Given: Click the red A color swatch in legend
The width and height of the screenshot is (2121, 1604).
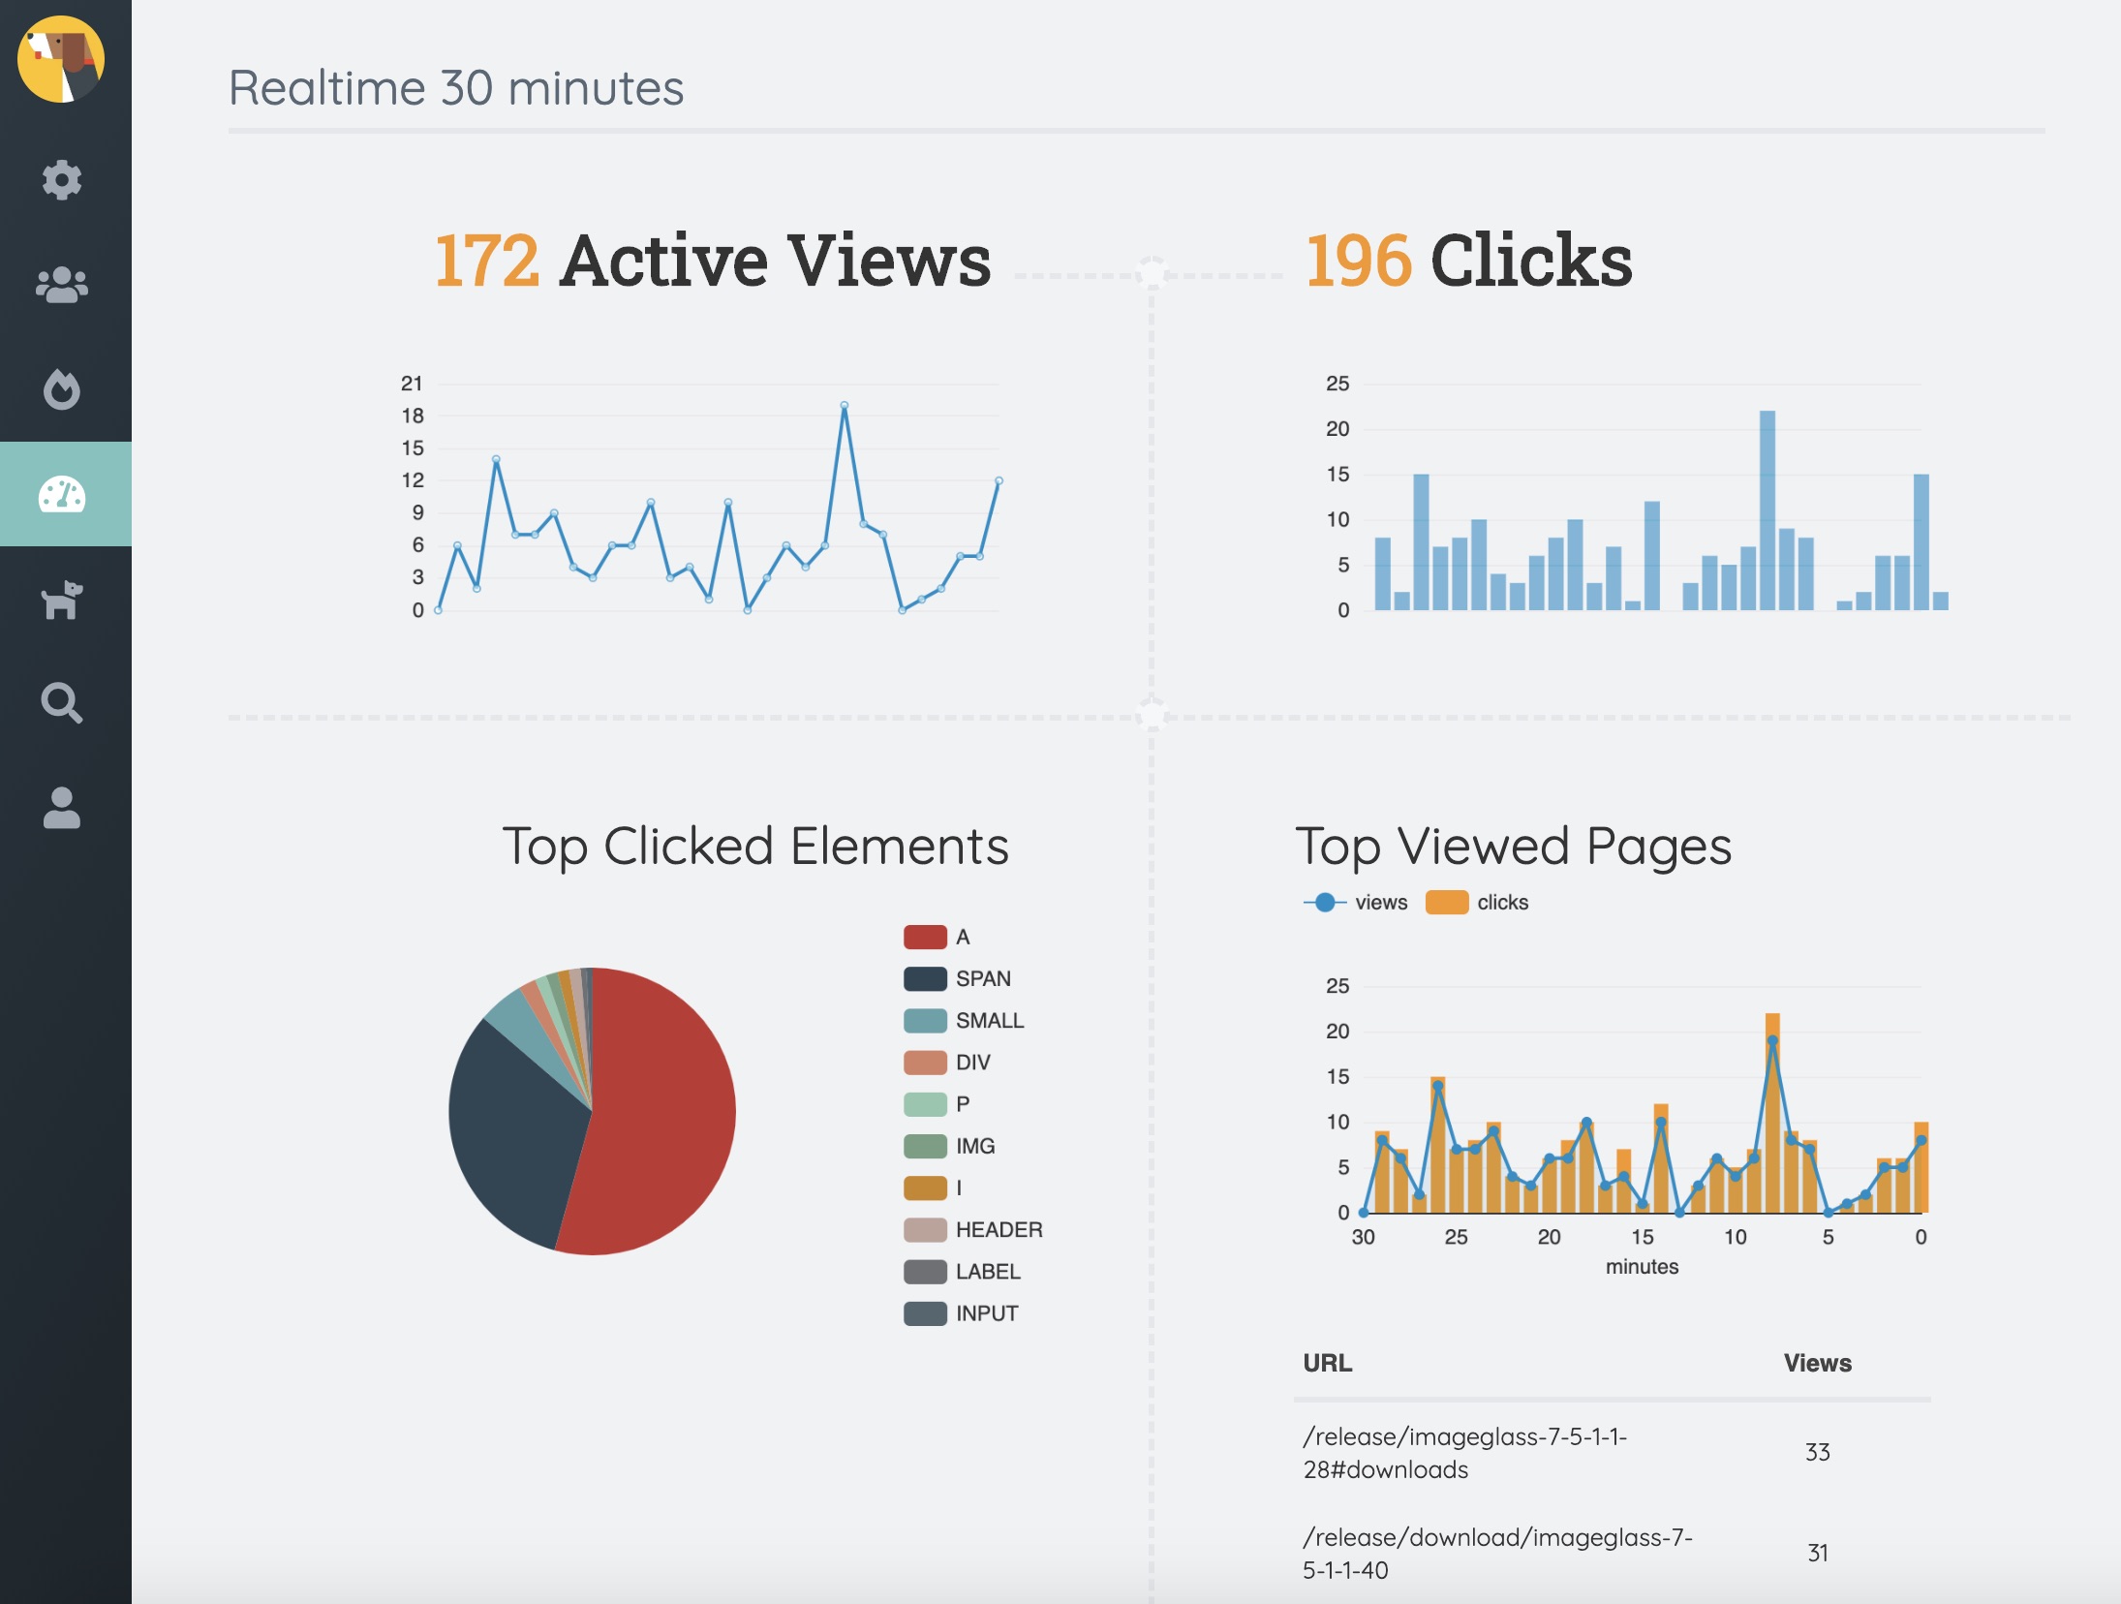Looking at the screenshot, I should pos(925,936).
